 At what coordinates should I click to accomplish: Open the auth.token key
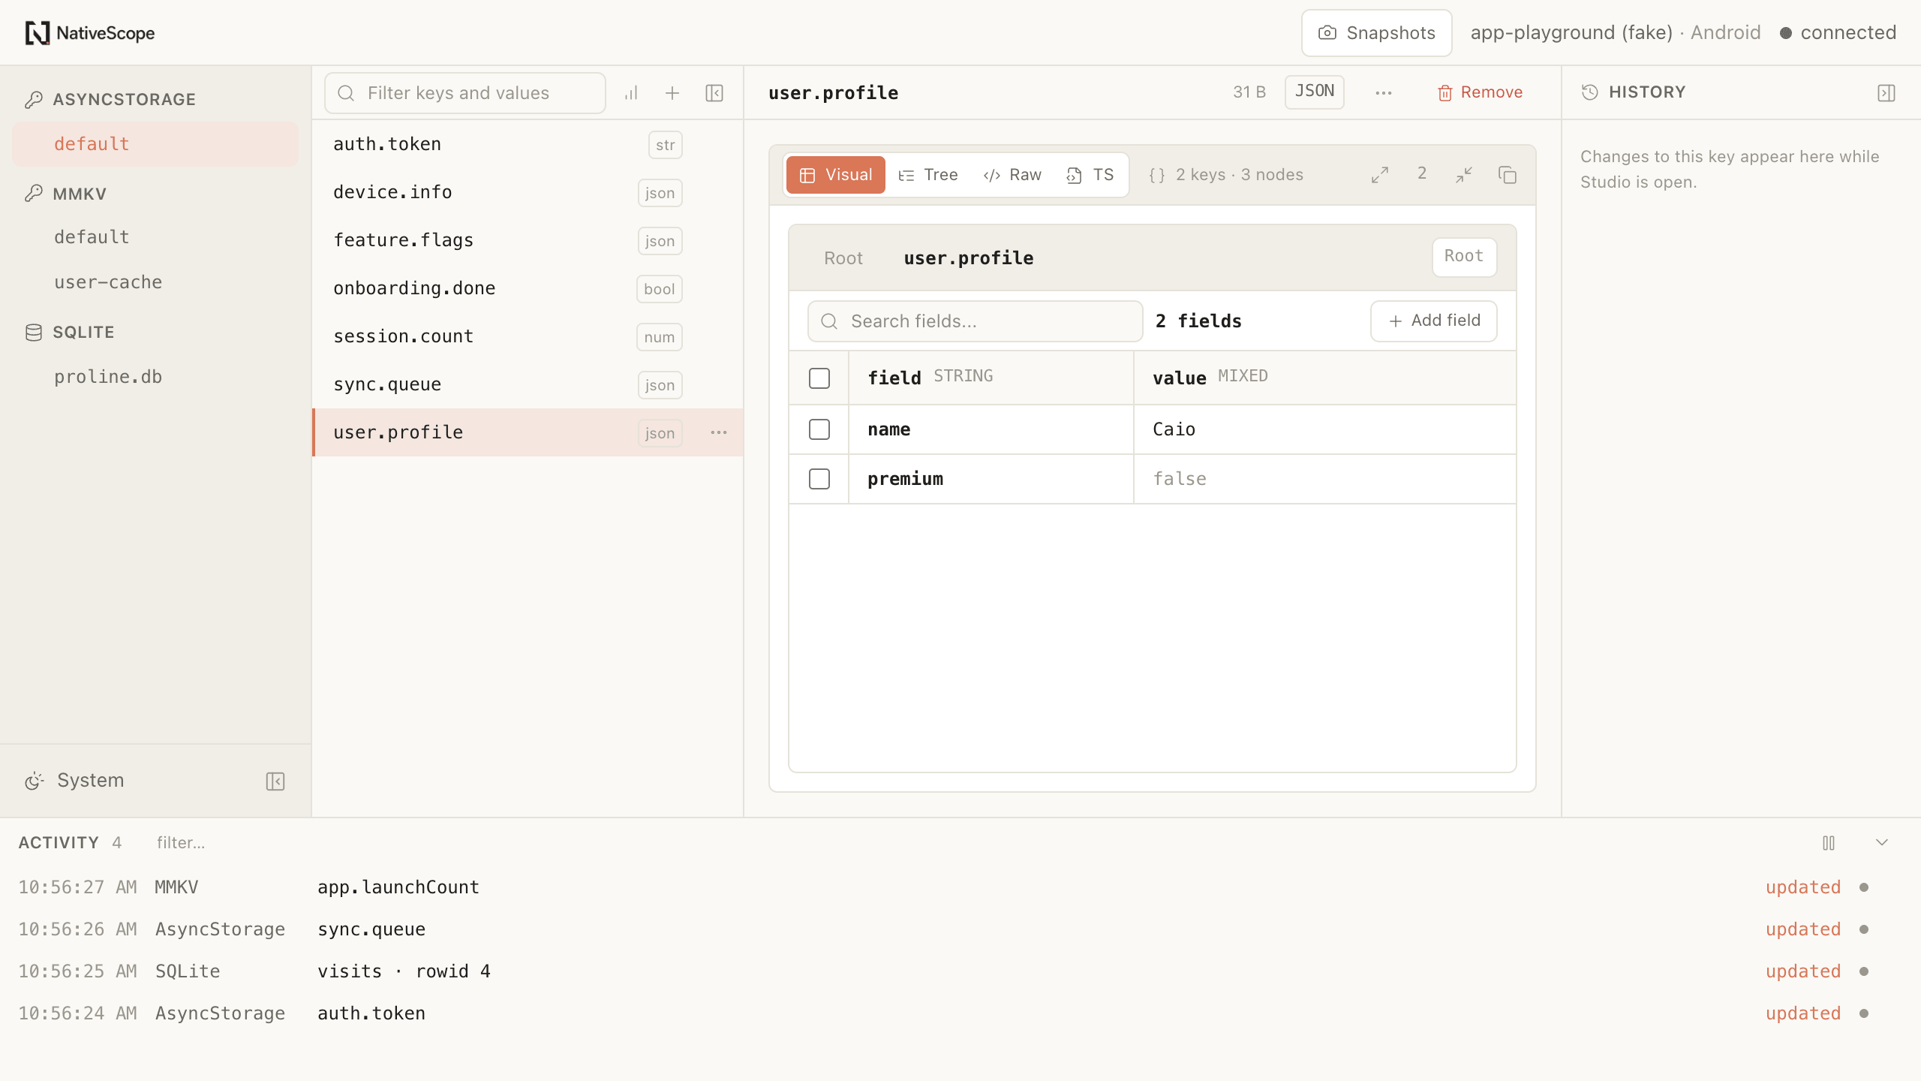tap(528, 144)
